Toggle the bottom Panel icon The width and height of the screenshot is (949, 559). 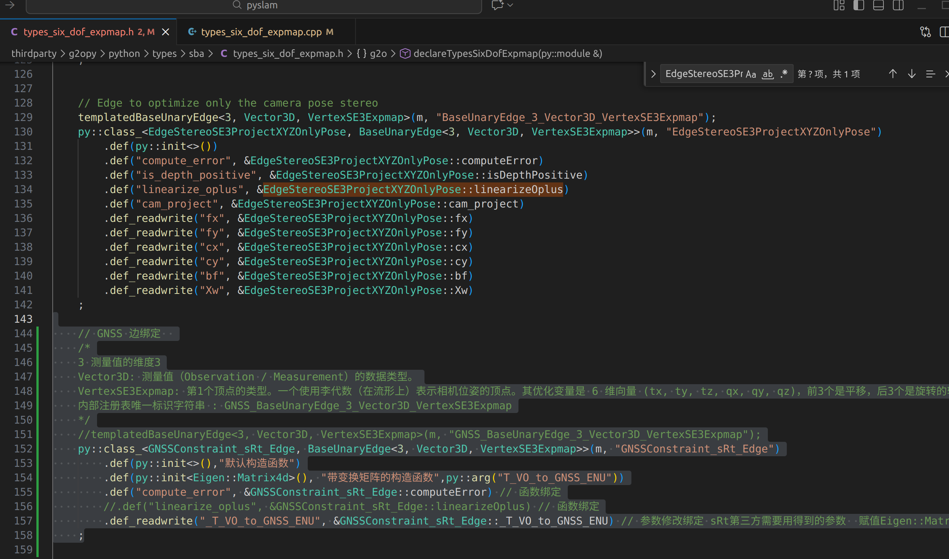point(878,5)
